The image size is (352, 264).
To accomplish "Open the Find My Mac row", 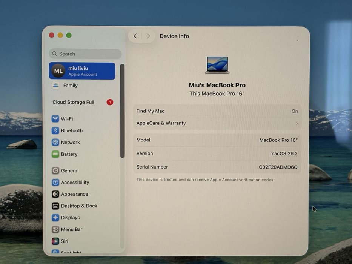I will tap(217, 111).
